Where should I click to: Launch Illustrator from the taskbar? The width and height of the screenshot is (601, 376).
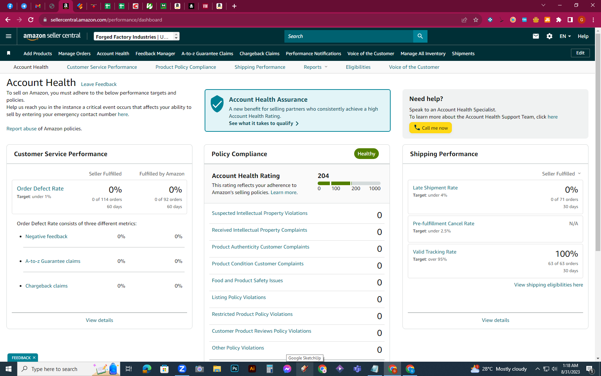click(252, 369)
